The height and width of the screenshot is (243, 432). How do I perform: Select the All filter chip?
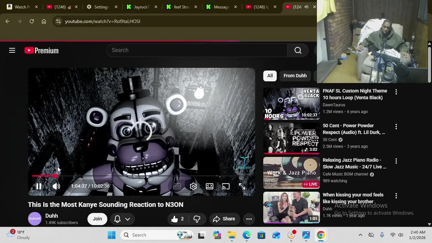[x=270, y=76]
